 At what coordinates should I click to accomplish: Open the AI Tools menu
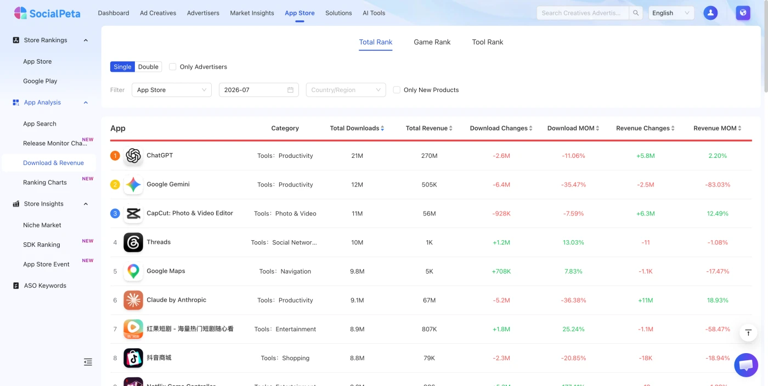click(374, 13)
